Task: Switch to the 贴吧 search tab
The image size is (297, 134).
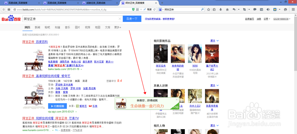Action: (x=48, y=27)
